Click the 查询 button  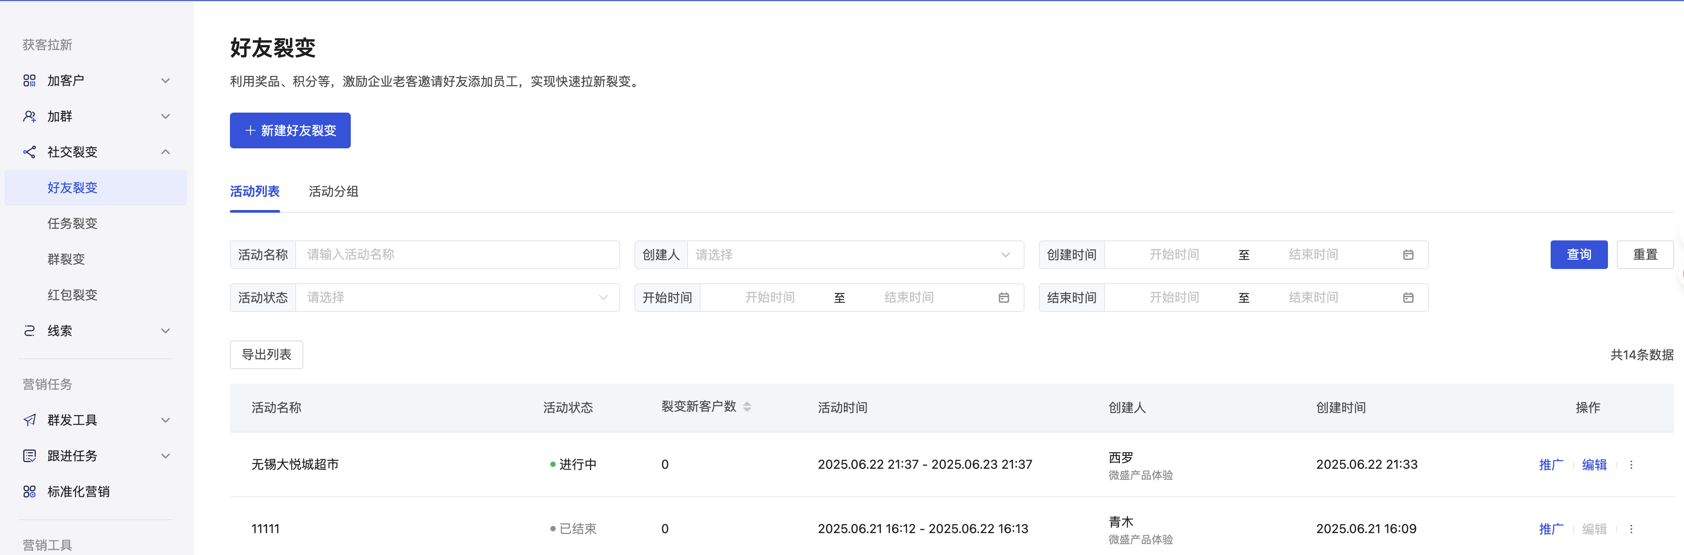pyautogui.click(x=1579, y=255)
